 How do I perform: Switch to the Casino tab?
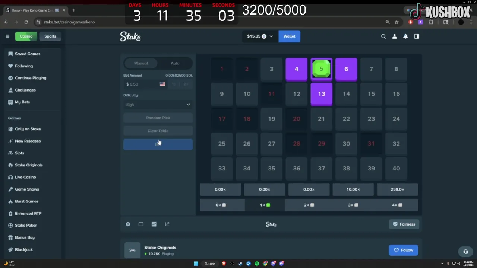[26, 36]
